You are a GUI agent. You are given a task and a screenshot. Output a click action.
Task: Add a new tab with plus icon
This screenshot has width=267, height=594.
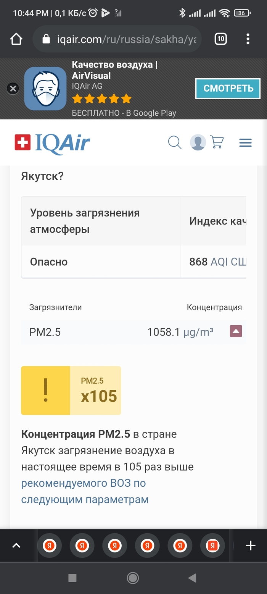tap(250, 546)
